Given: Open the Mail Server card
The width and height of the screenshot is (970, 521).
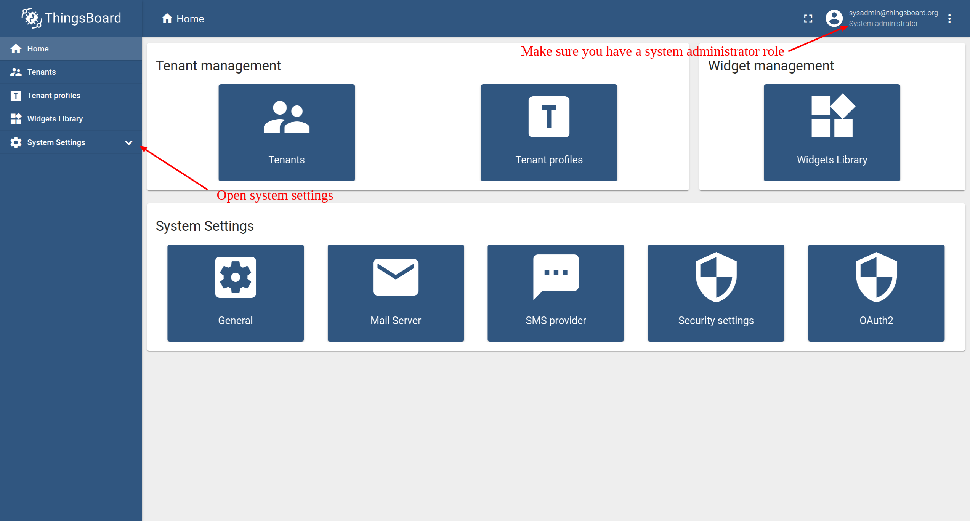Looking at the screenshot, I should (396, 293).
